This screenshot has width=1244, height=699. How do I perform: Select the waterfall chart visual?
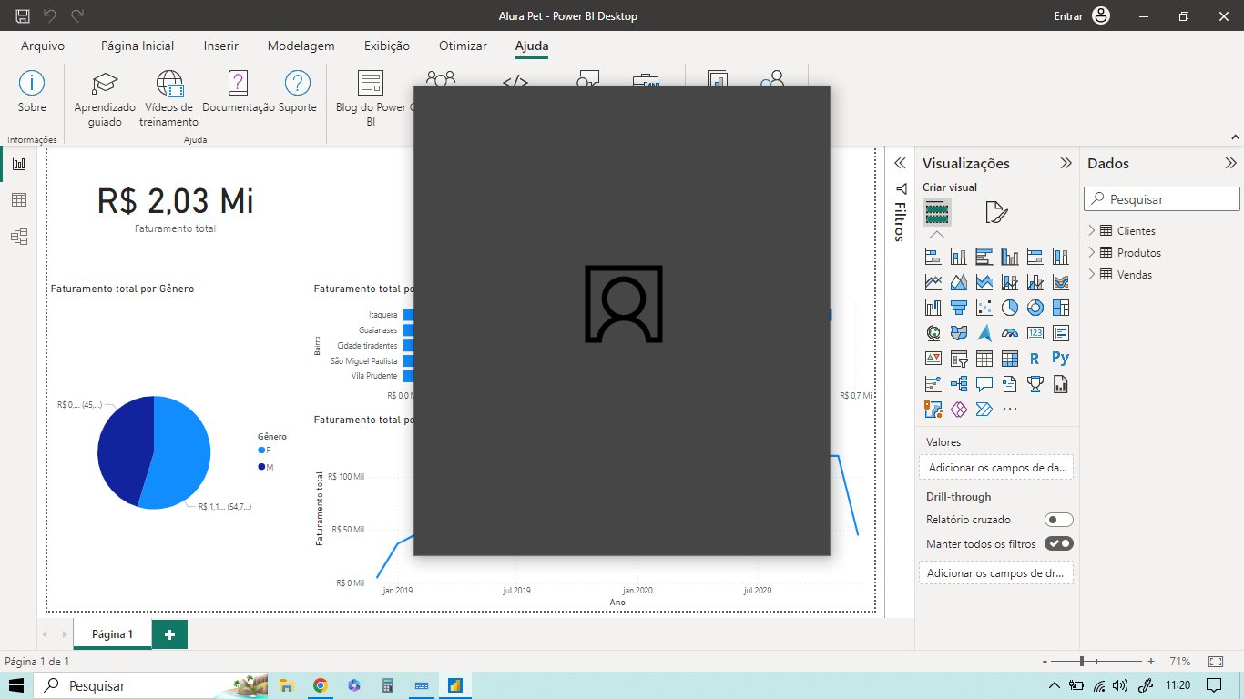(x=933, y=308)
